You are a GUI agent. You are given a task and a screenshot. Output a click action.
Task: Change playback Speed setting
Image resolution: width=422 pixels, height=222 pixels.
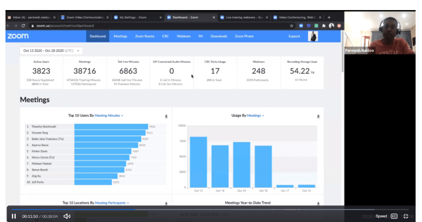coord(381,216)
